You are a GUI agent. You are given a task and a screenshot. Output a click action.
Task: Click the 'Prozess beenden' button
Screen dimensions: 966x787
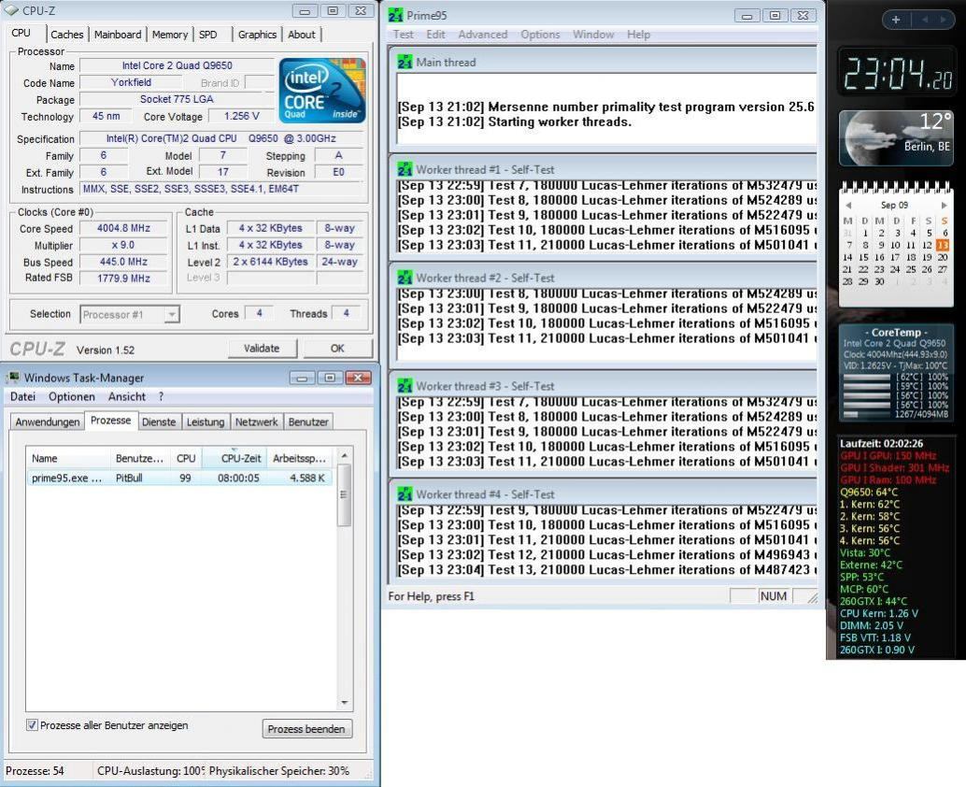(306, 729)
